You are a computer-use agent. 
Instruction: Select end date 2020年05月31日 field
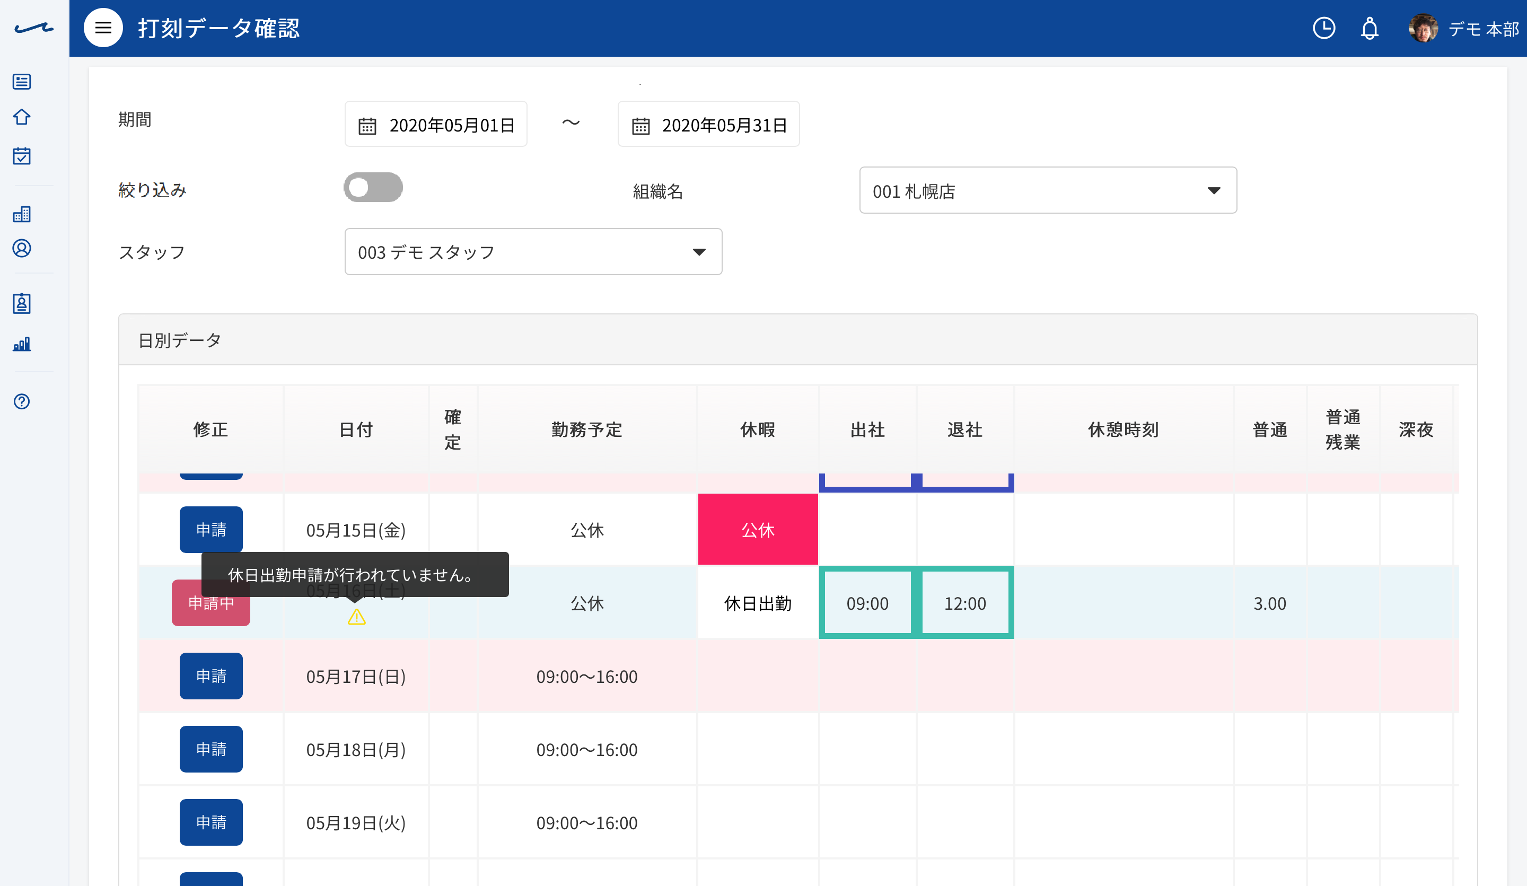point(708,124)
